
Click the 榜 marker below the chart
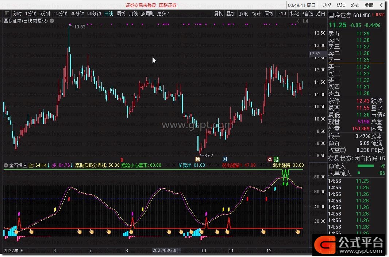coord(197,159)
